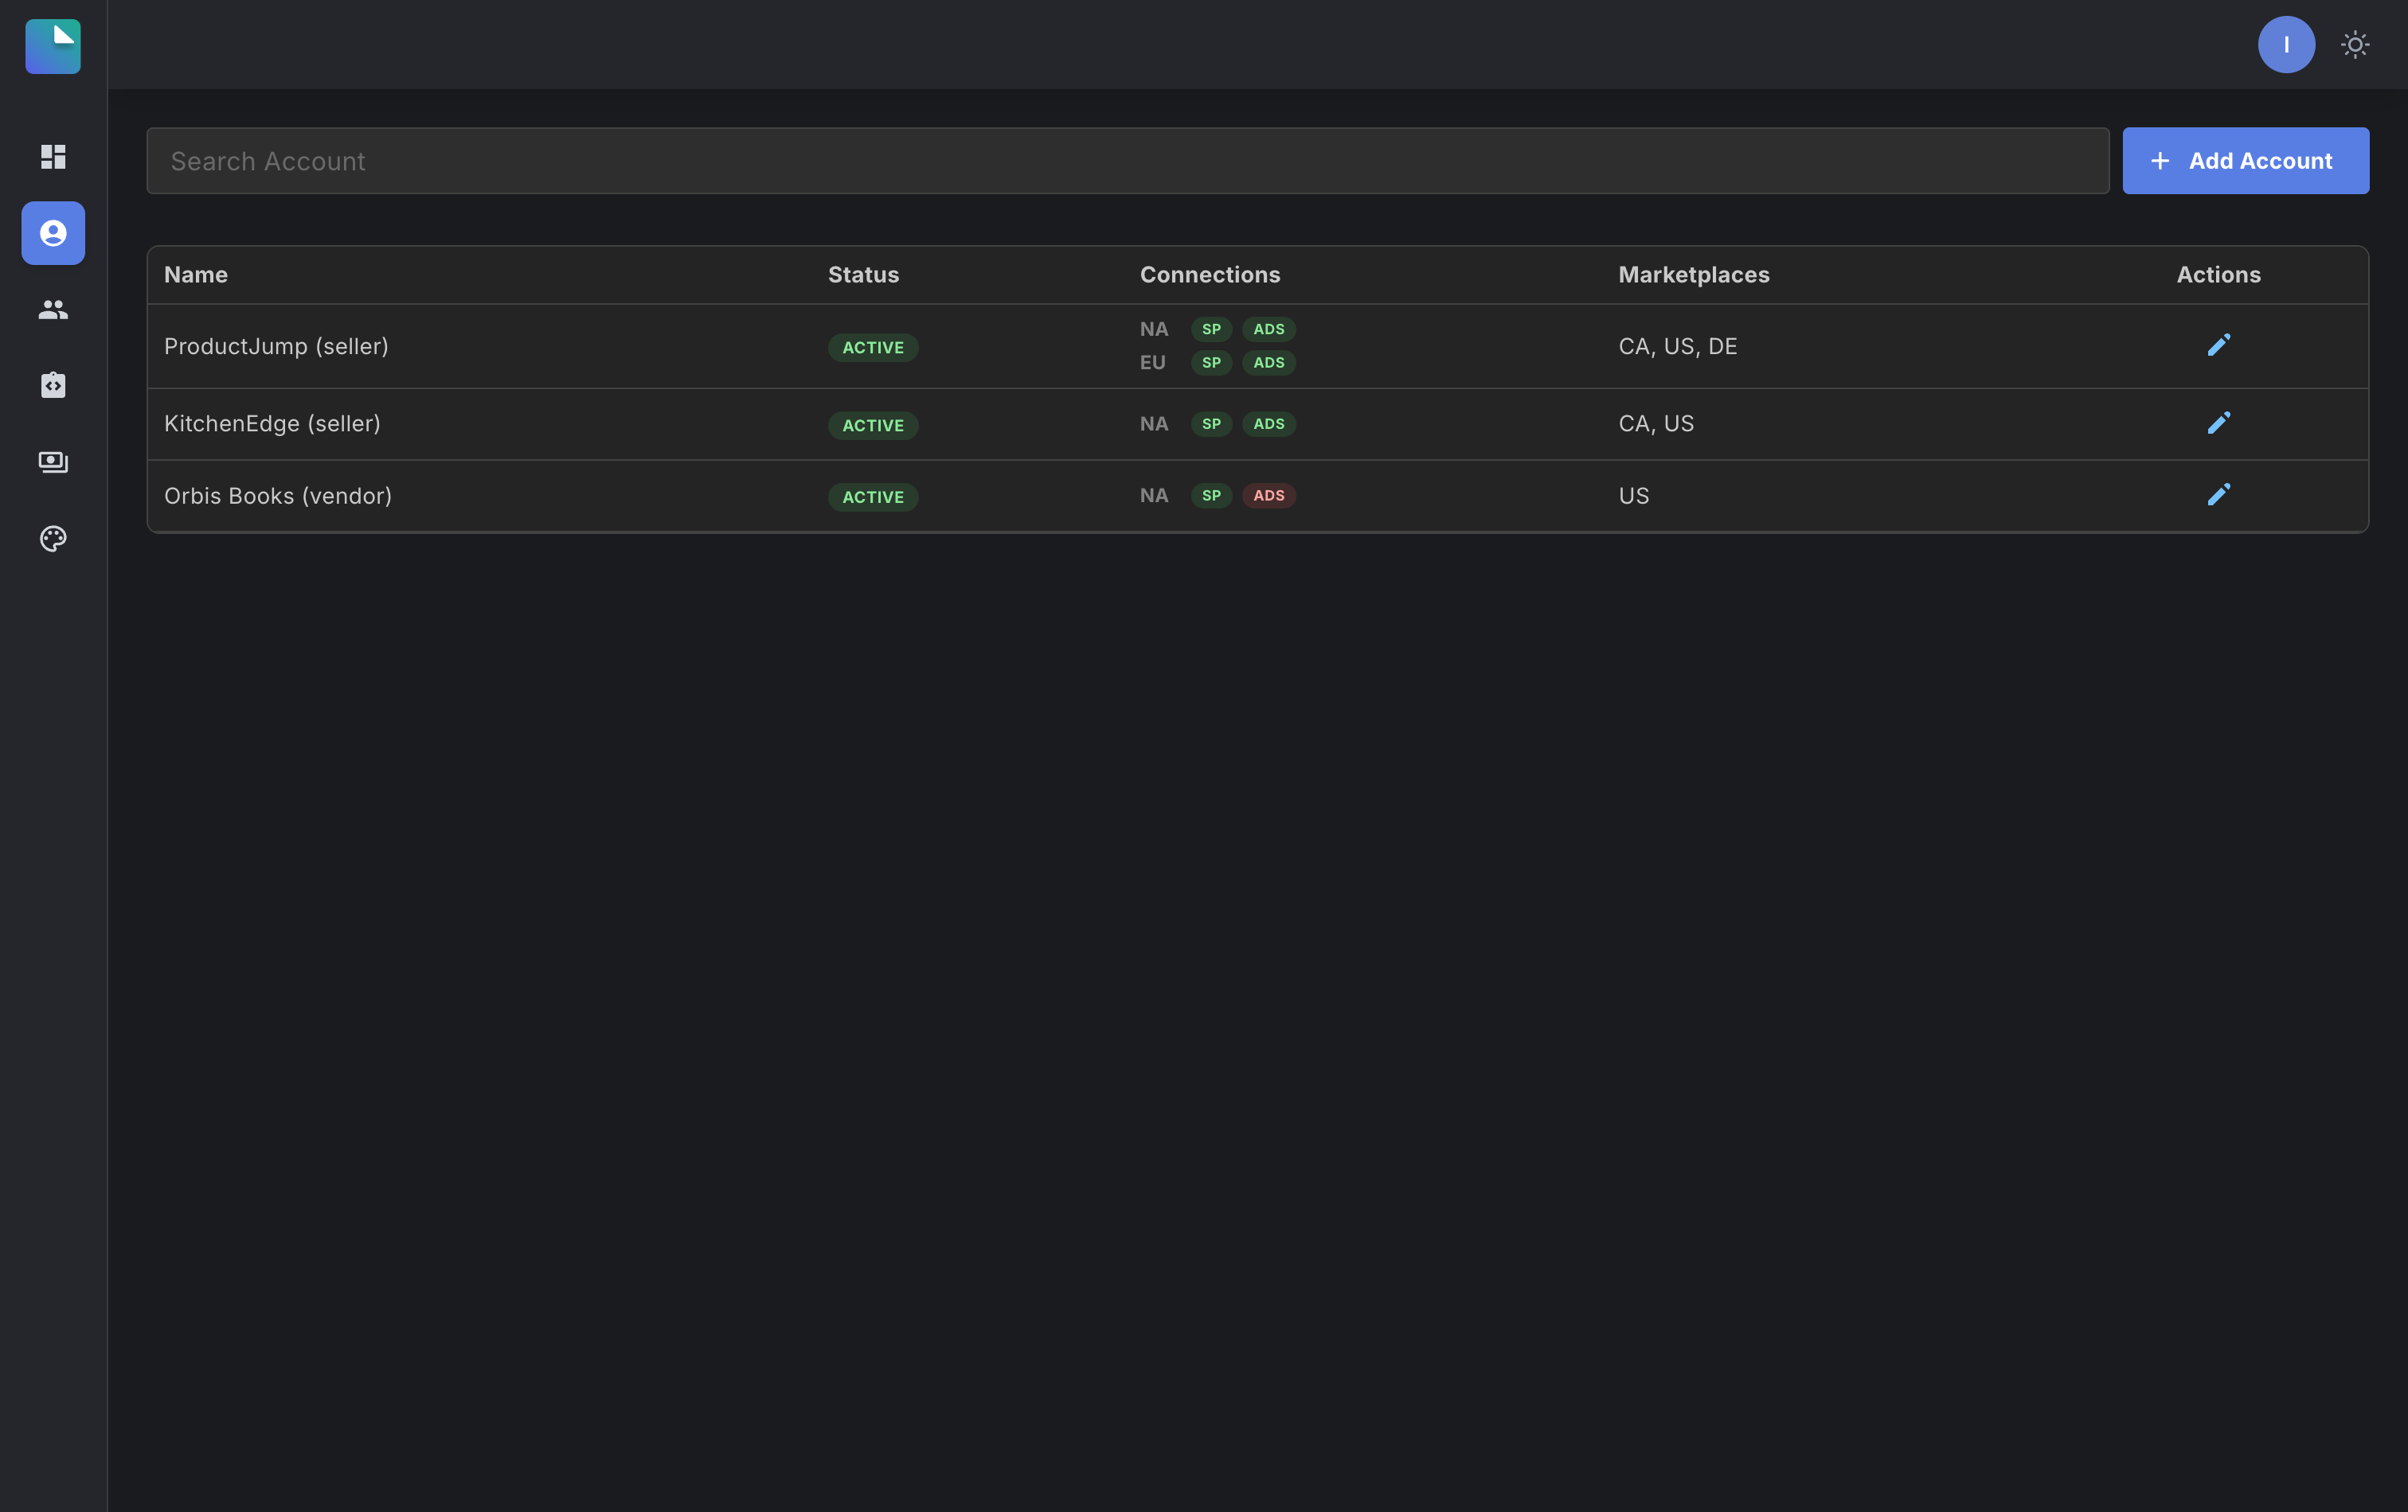This screenshot has width=2408, height=1512.
Task: Click the NA region label for Orbis Books
Action: point(1154,496)
